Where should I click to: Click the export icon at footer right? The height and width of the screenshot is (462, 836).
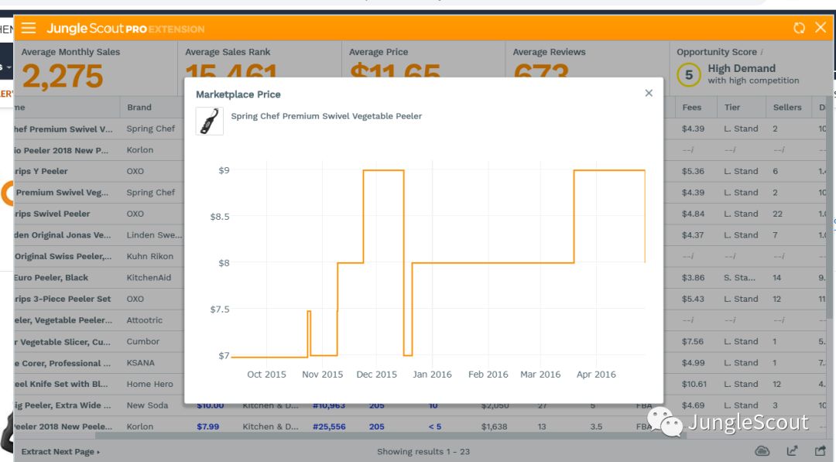(820, 451)
